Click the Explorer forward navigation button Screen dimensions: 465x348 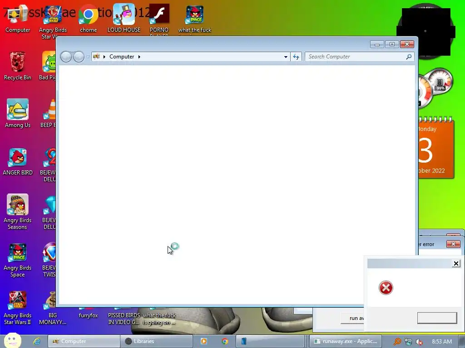coord(79,57)
